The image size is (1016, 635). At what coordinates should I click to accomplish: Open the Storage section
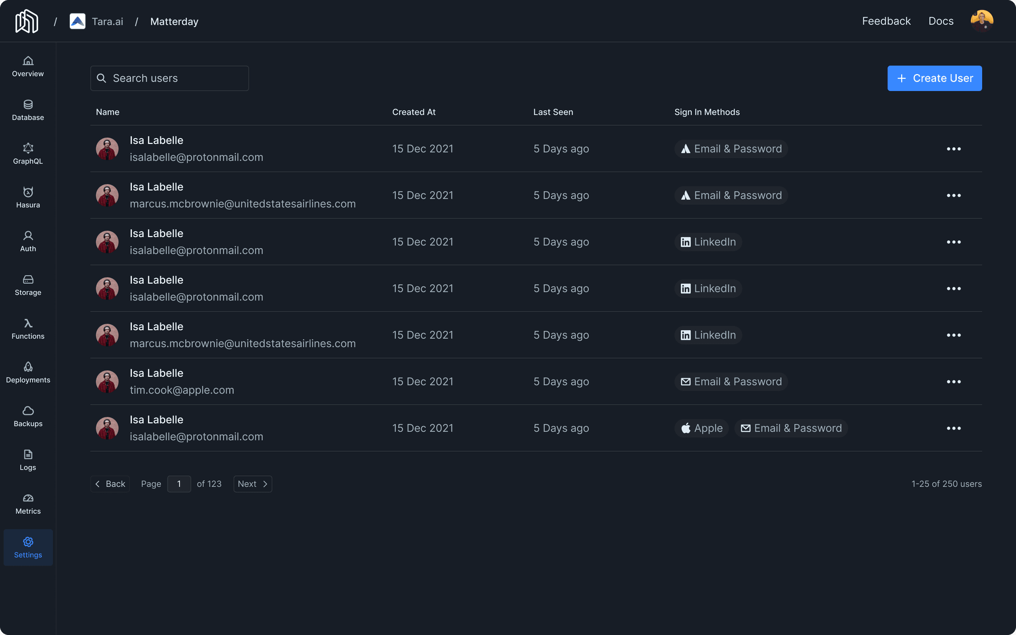(28, 286)
